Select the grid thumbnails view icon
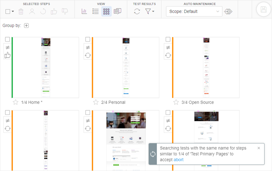272x171 pixels. pos(106,11)
